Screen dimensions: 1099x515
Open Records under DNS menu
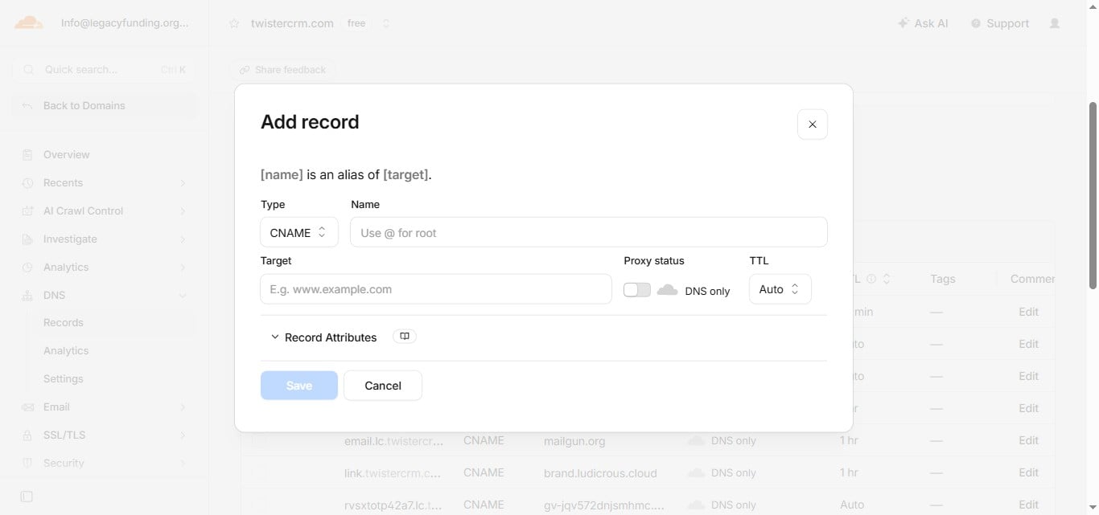pos(64,322)
